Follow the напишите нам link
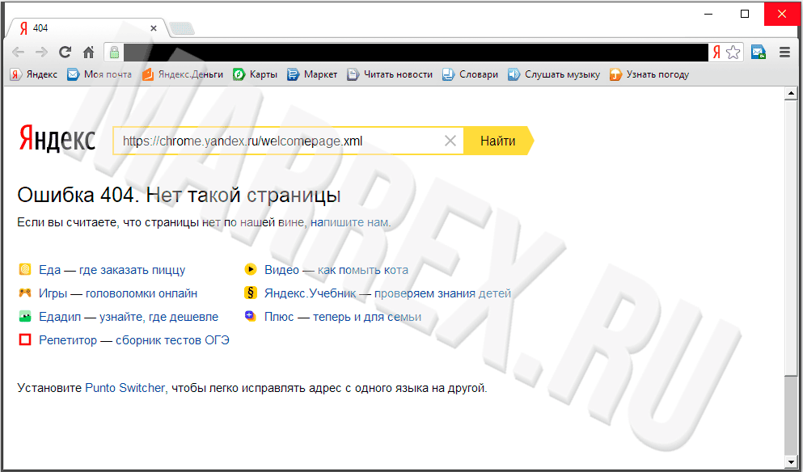This screenshot has height=472, width=803. tap(350, 223)
